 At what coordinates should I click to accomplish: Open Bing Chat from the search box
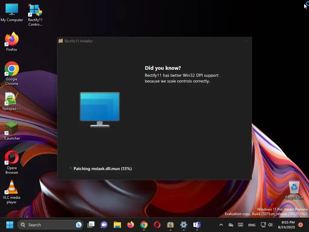pyautogui.click(x=79, y=225)
